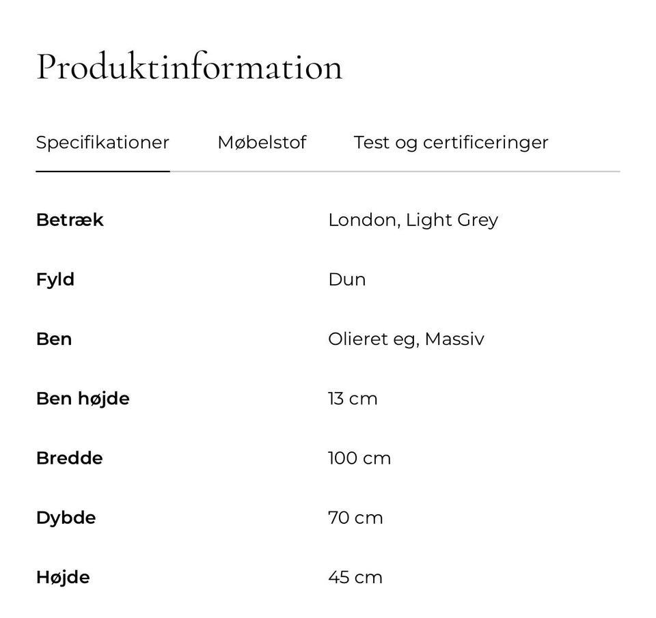This screenshot has width=656, height=618.
Task: Click the Ben højde label
Action: (x=83, y=398)
